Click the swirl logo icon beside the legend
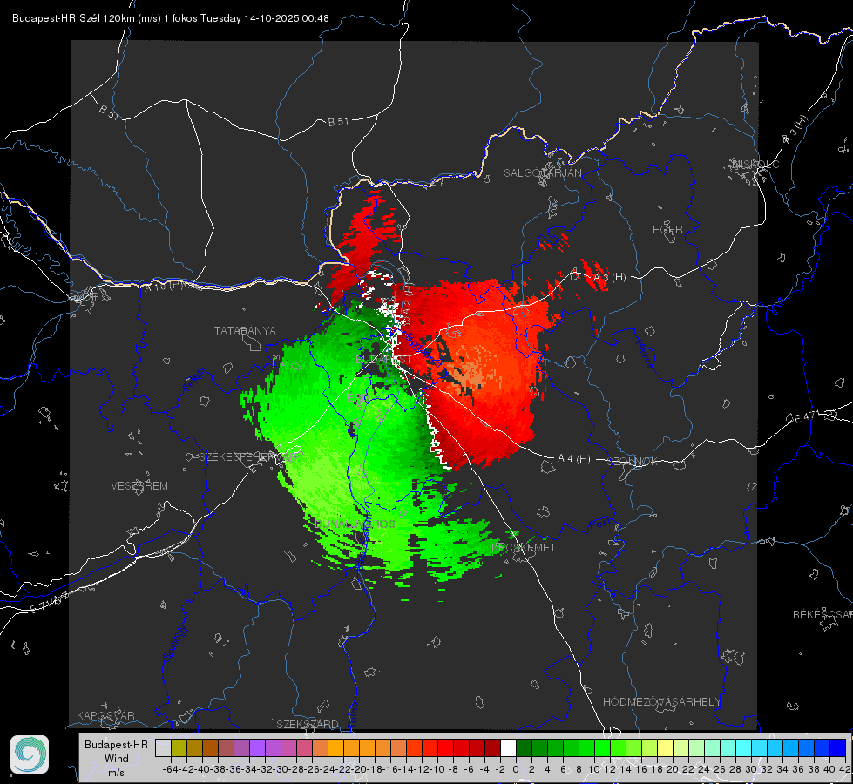 point(30,754)
